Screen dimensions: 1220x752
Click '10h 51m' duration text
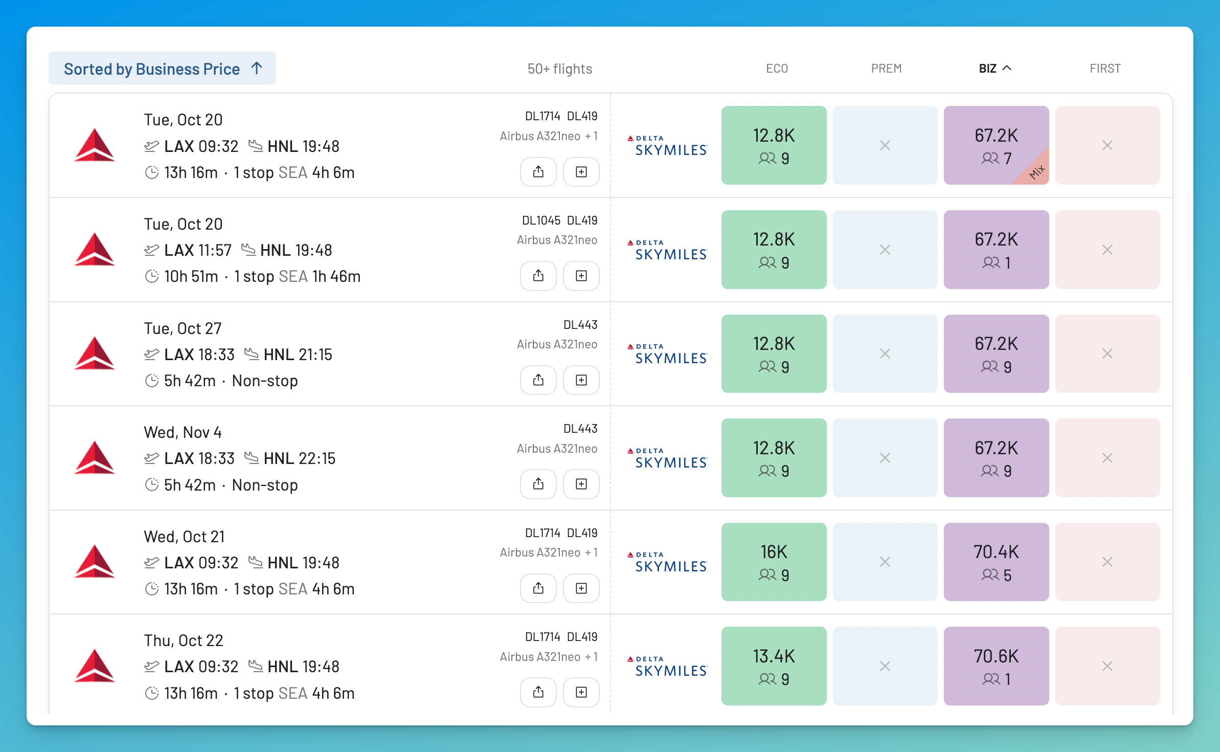[191, 277]
